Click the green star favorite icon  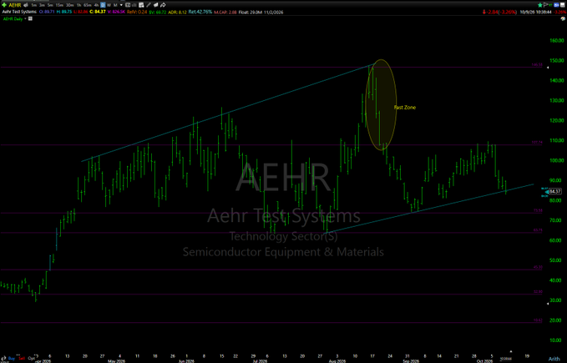(x=540, y=5)
